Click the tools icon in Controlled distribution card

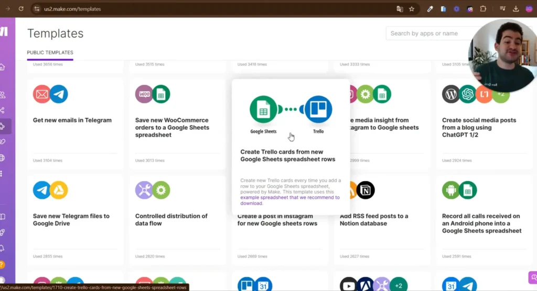(x=144, y=190)
